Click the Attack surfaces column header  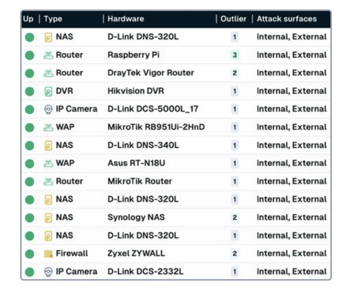[286, 19]
